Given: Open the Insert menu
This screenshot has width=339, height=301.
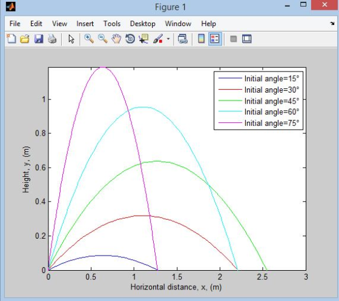Looking at the screenshot, I should click(x=85, y=24).
